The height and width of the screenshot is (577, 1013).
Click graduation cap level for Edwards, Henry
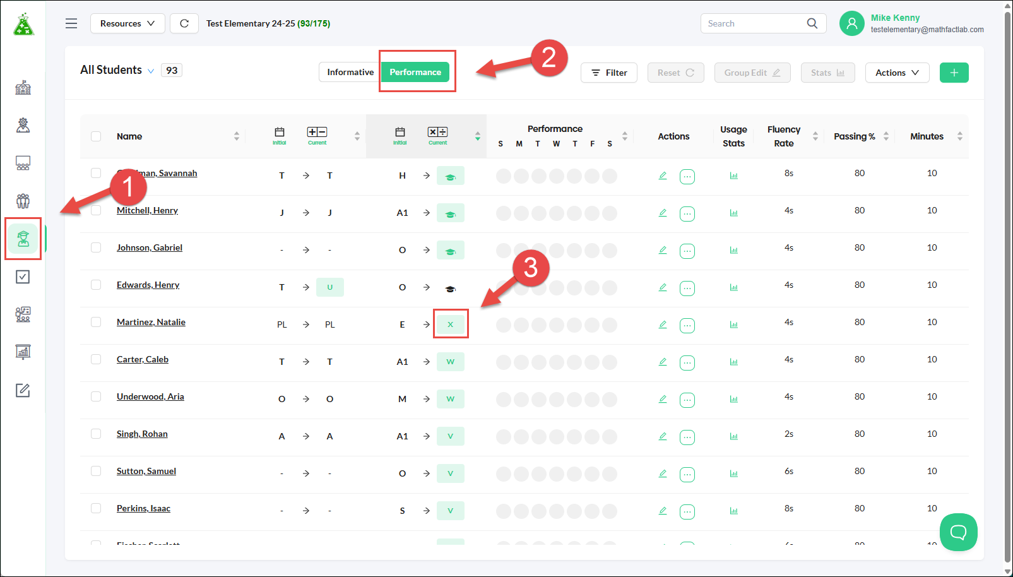451,288
